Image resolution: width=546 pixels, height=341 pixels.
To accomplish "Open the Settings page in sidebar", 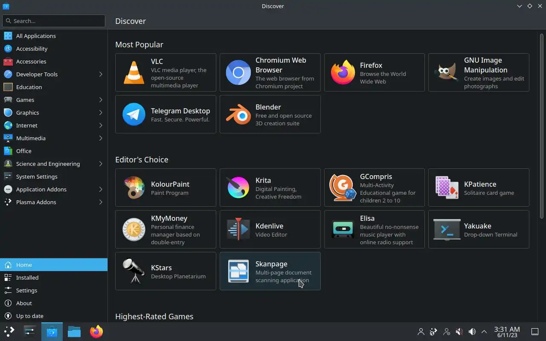I will pyautogui.click(x=54, y=290).
